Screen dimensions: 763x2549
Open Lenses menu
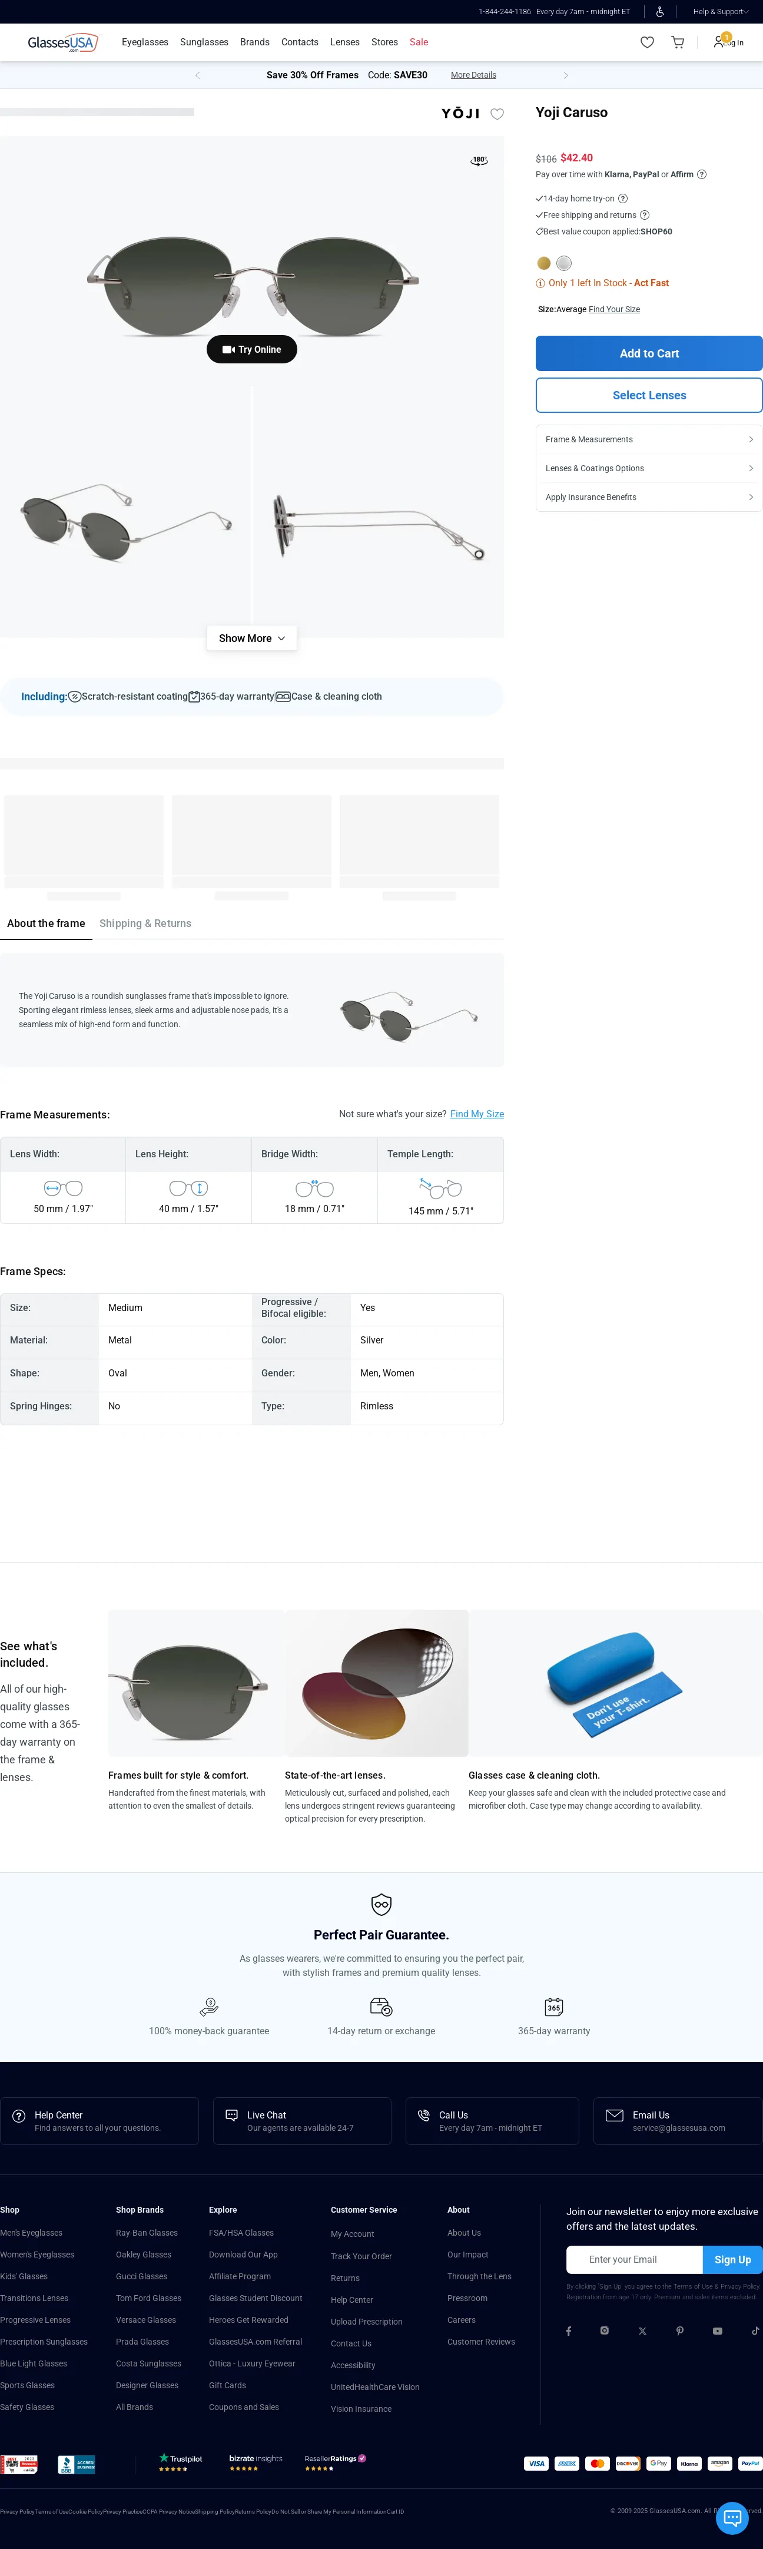pos(344,42)
